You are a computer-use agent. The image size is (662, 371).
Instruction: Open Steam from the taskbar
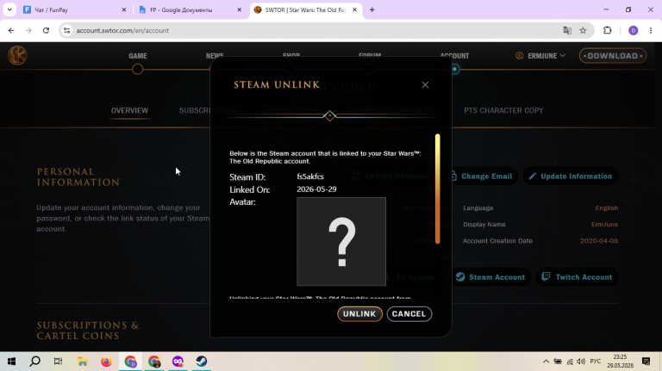(x=202, y=362)
